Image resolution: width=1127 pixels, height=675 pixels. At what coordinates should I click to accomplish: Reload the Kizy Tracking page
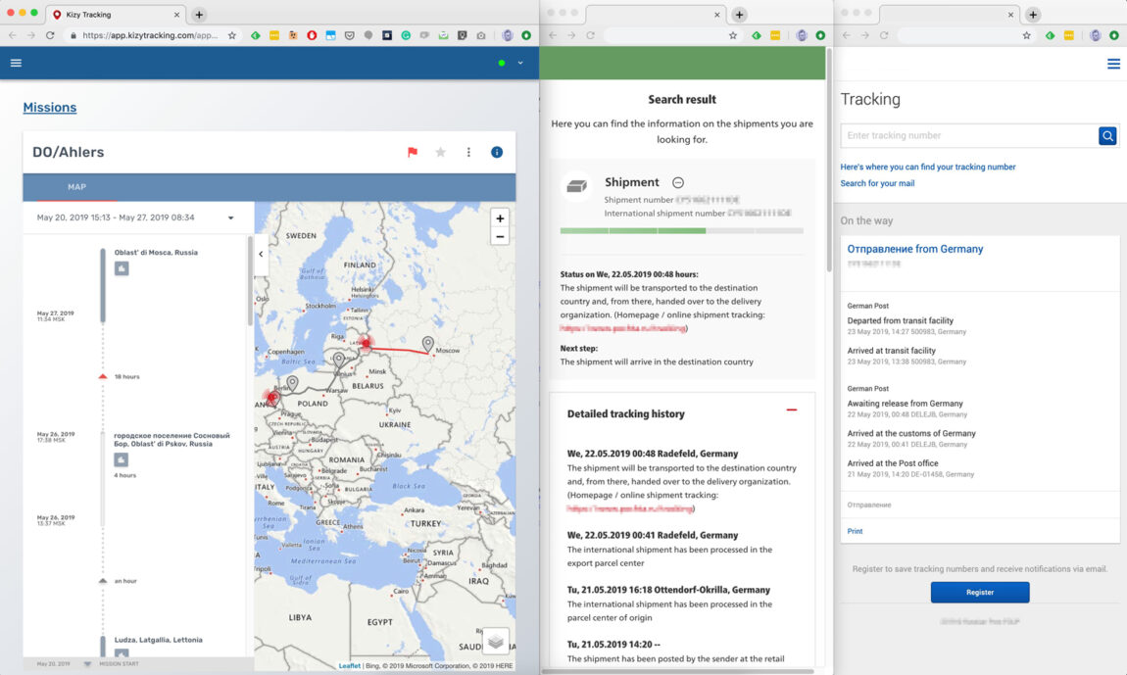point(50,35)
